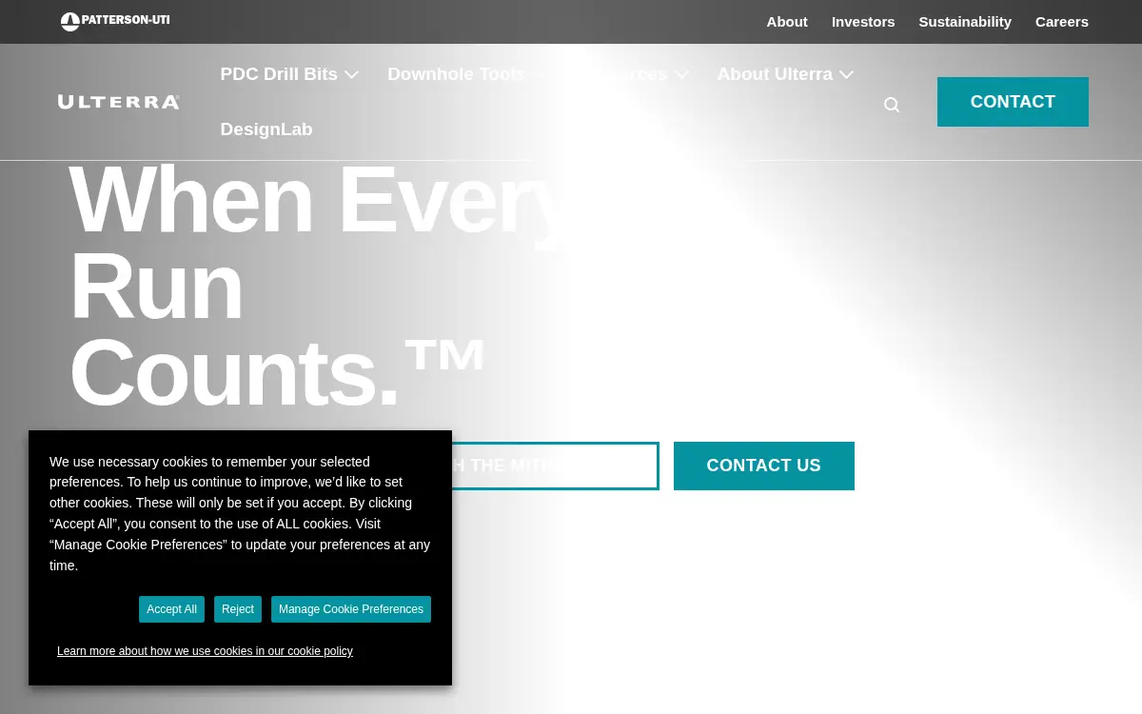Open the About Ulterra menu
1142x714 pixels.
775,74
